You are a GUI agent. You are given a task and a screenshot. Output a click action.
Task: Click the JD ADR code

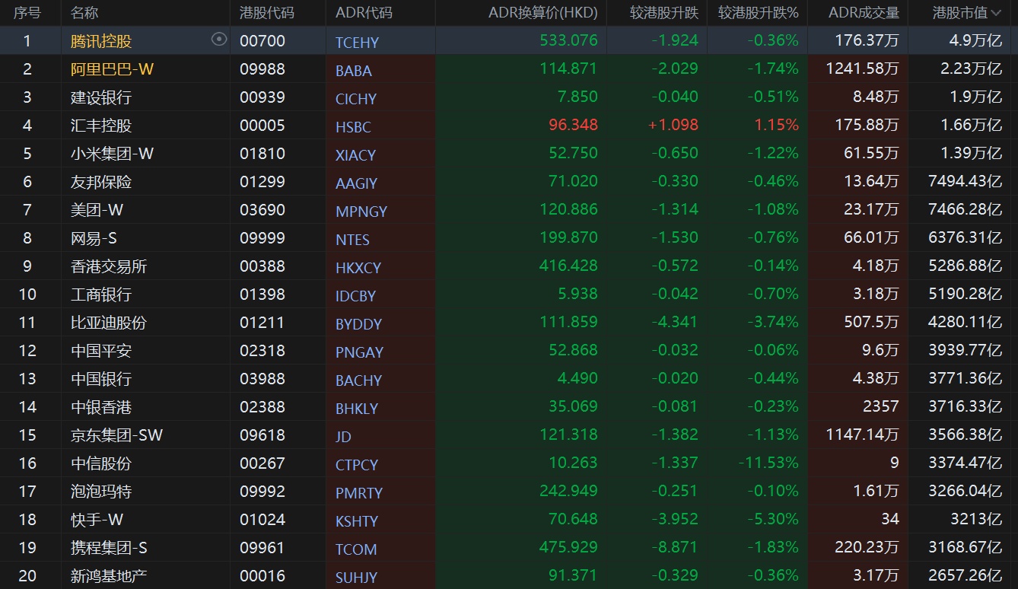[344, 437]
